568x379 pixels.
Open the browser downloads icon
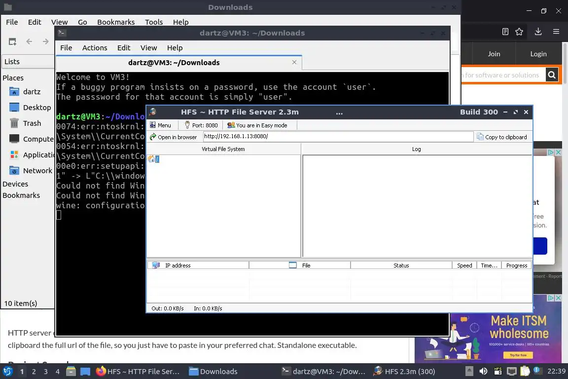click(x=538, y=32)
